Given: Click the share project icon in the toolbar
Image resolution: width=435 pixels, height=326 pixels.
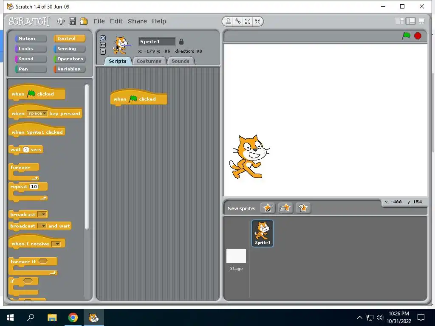Looking at the screenshot, I should [x=84, y=21].
